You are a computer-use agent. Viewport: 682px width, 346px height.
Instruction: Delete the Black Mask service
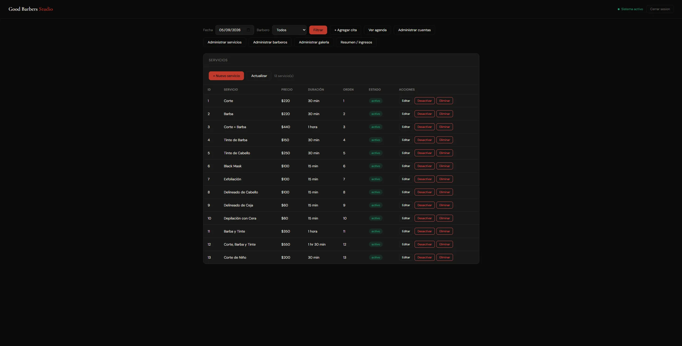click(x=444, y=166)
